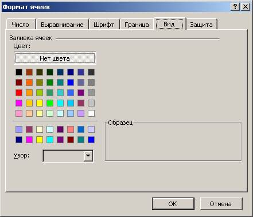Choose the salmon swatch in the lower palette
This screenshot has height=217, width=253.
tap(71, 129)
